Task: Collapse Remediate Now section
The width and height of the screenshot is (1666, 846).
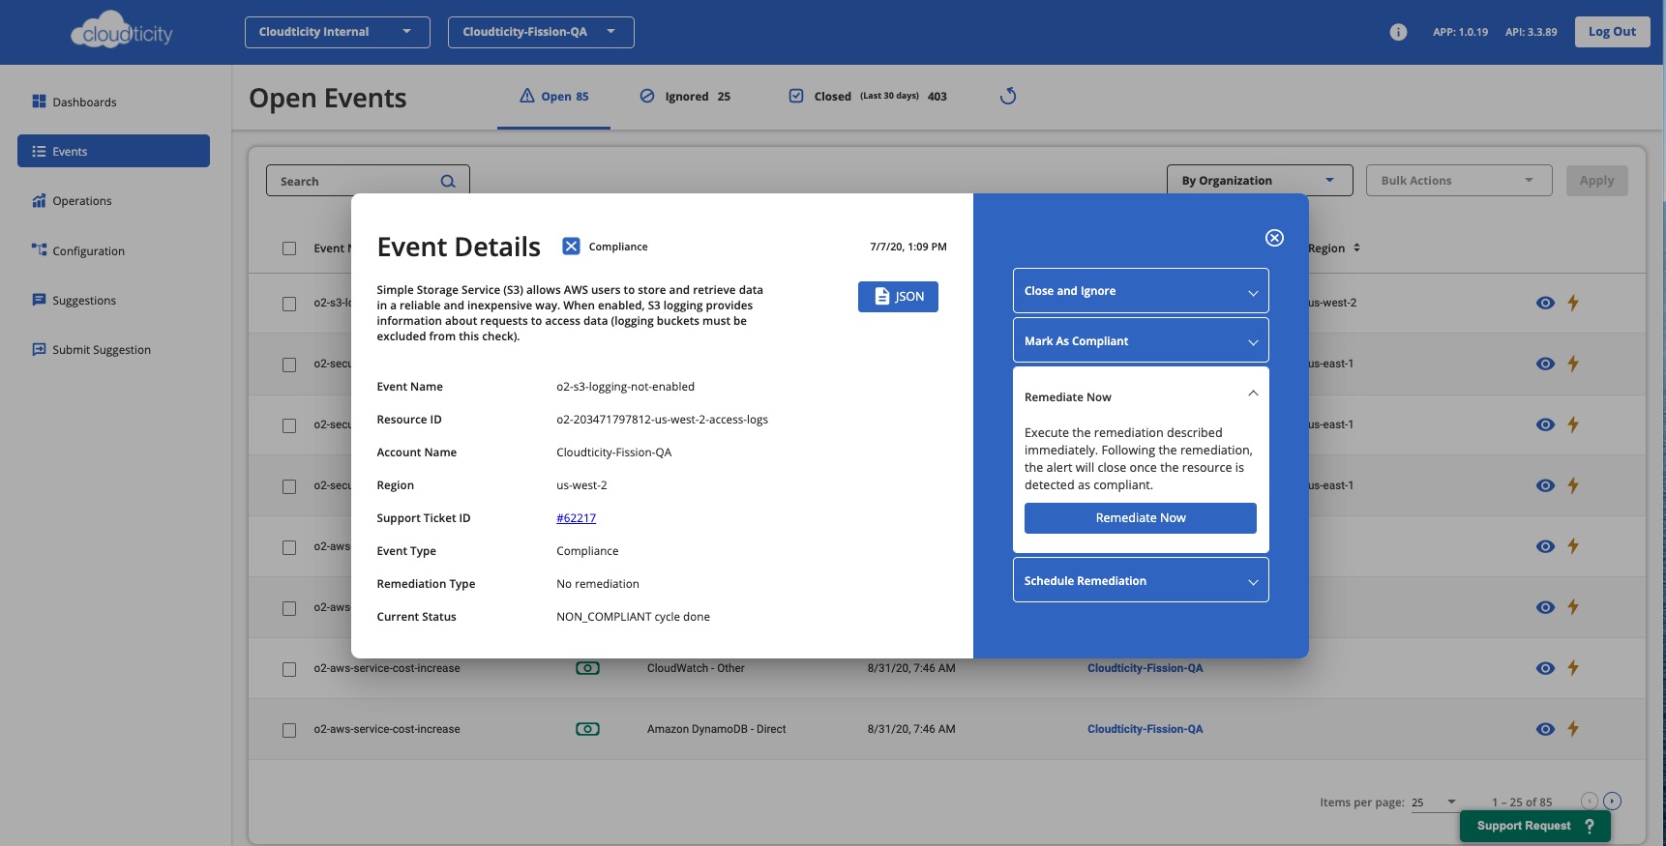Action: coord(1141,396)
